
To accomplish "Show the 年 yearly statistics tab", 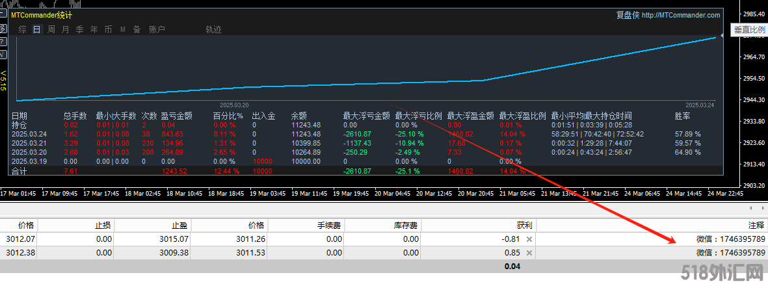I will point(94,29).
